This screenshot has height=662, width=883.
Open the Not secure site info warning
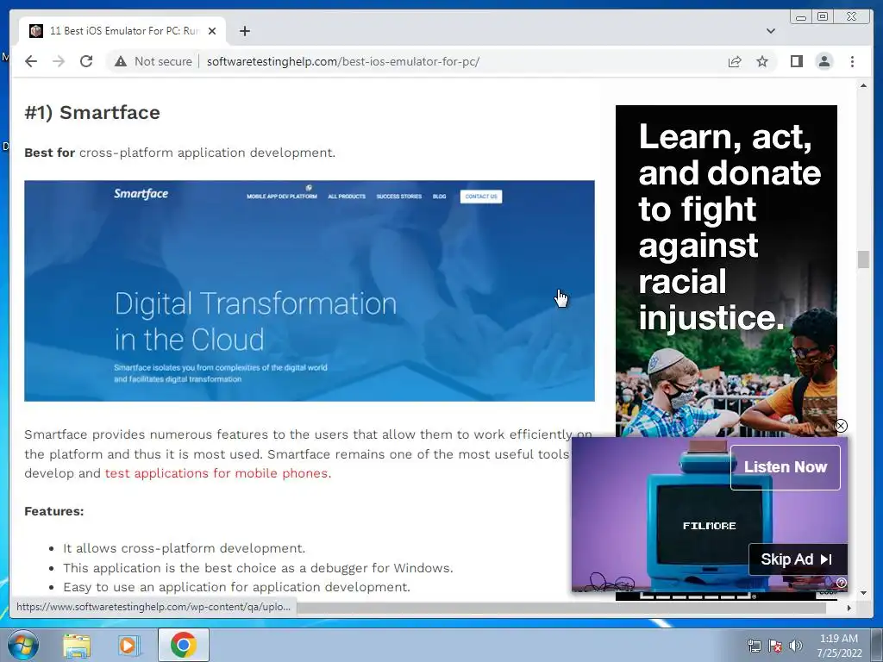point(153,61)
